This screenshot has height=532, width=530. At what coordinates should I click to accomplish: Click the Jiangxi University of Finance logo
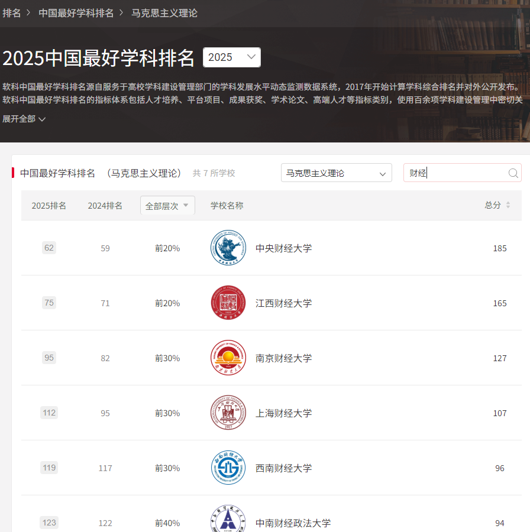pos(228,303)
